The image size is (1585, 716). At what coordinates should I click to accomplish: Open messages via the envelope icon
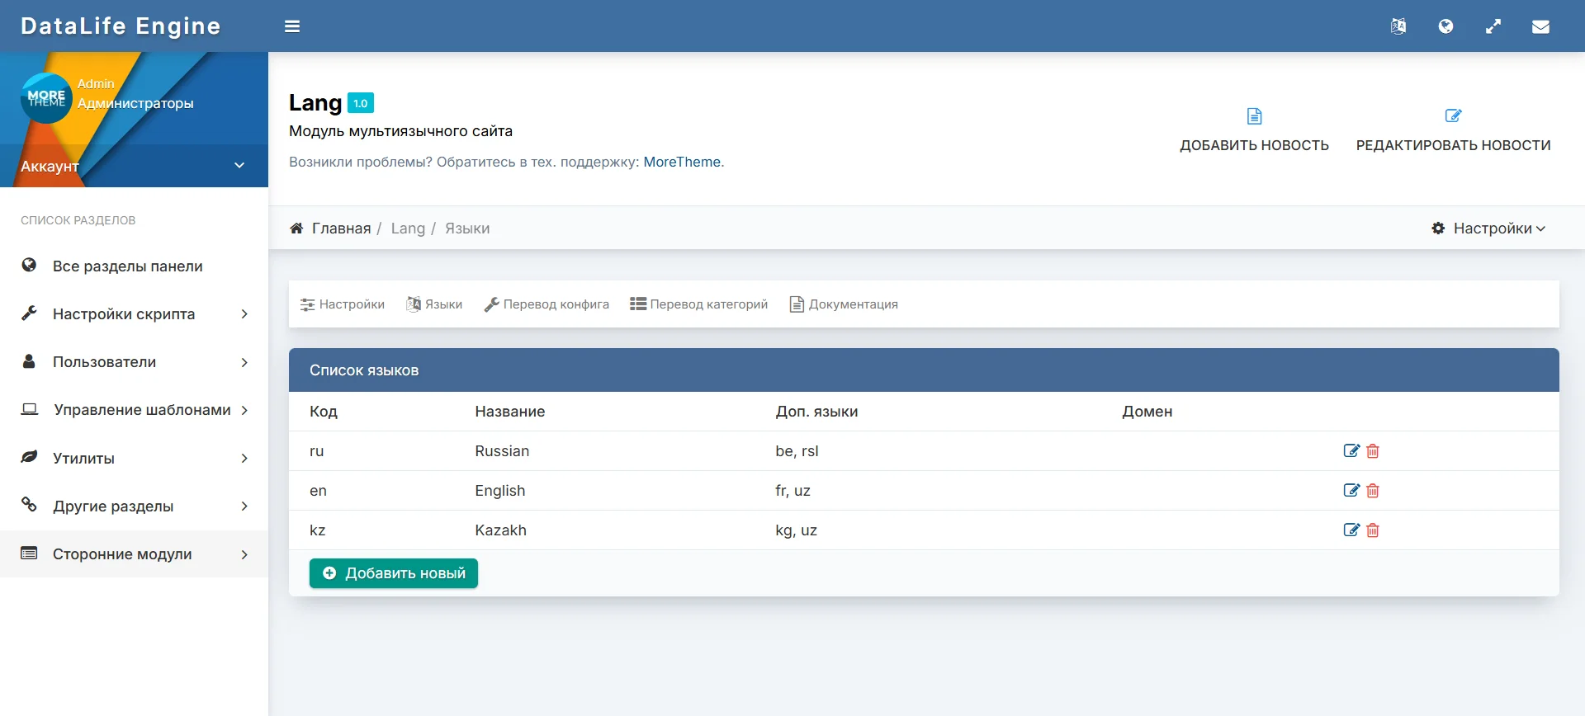point(1540,26)
